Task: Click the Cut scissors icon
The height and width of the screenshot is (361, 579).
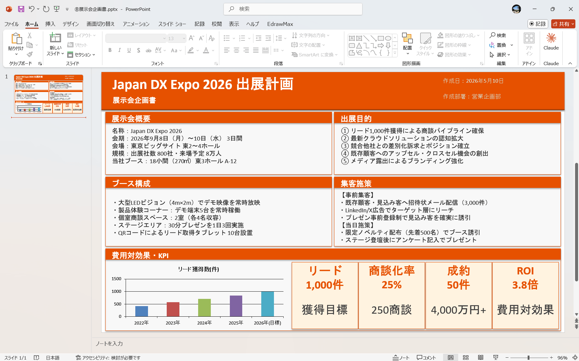Action: [x=30, y=35]
